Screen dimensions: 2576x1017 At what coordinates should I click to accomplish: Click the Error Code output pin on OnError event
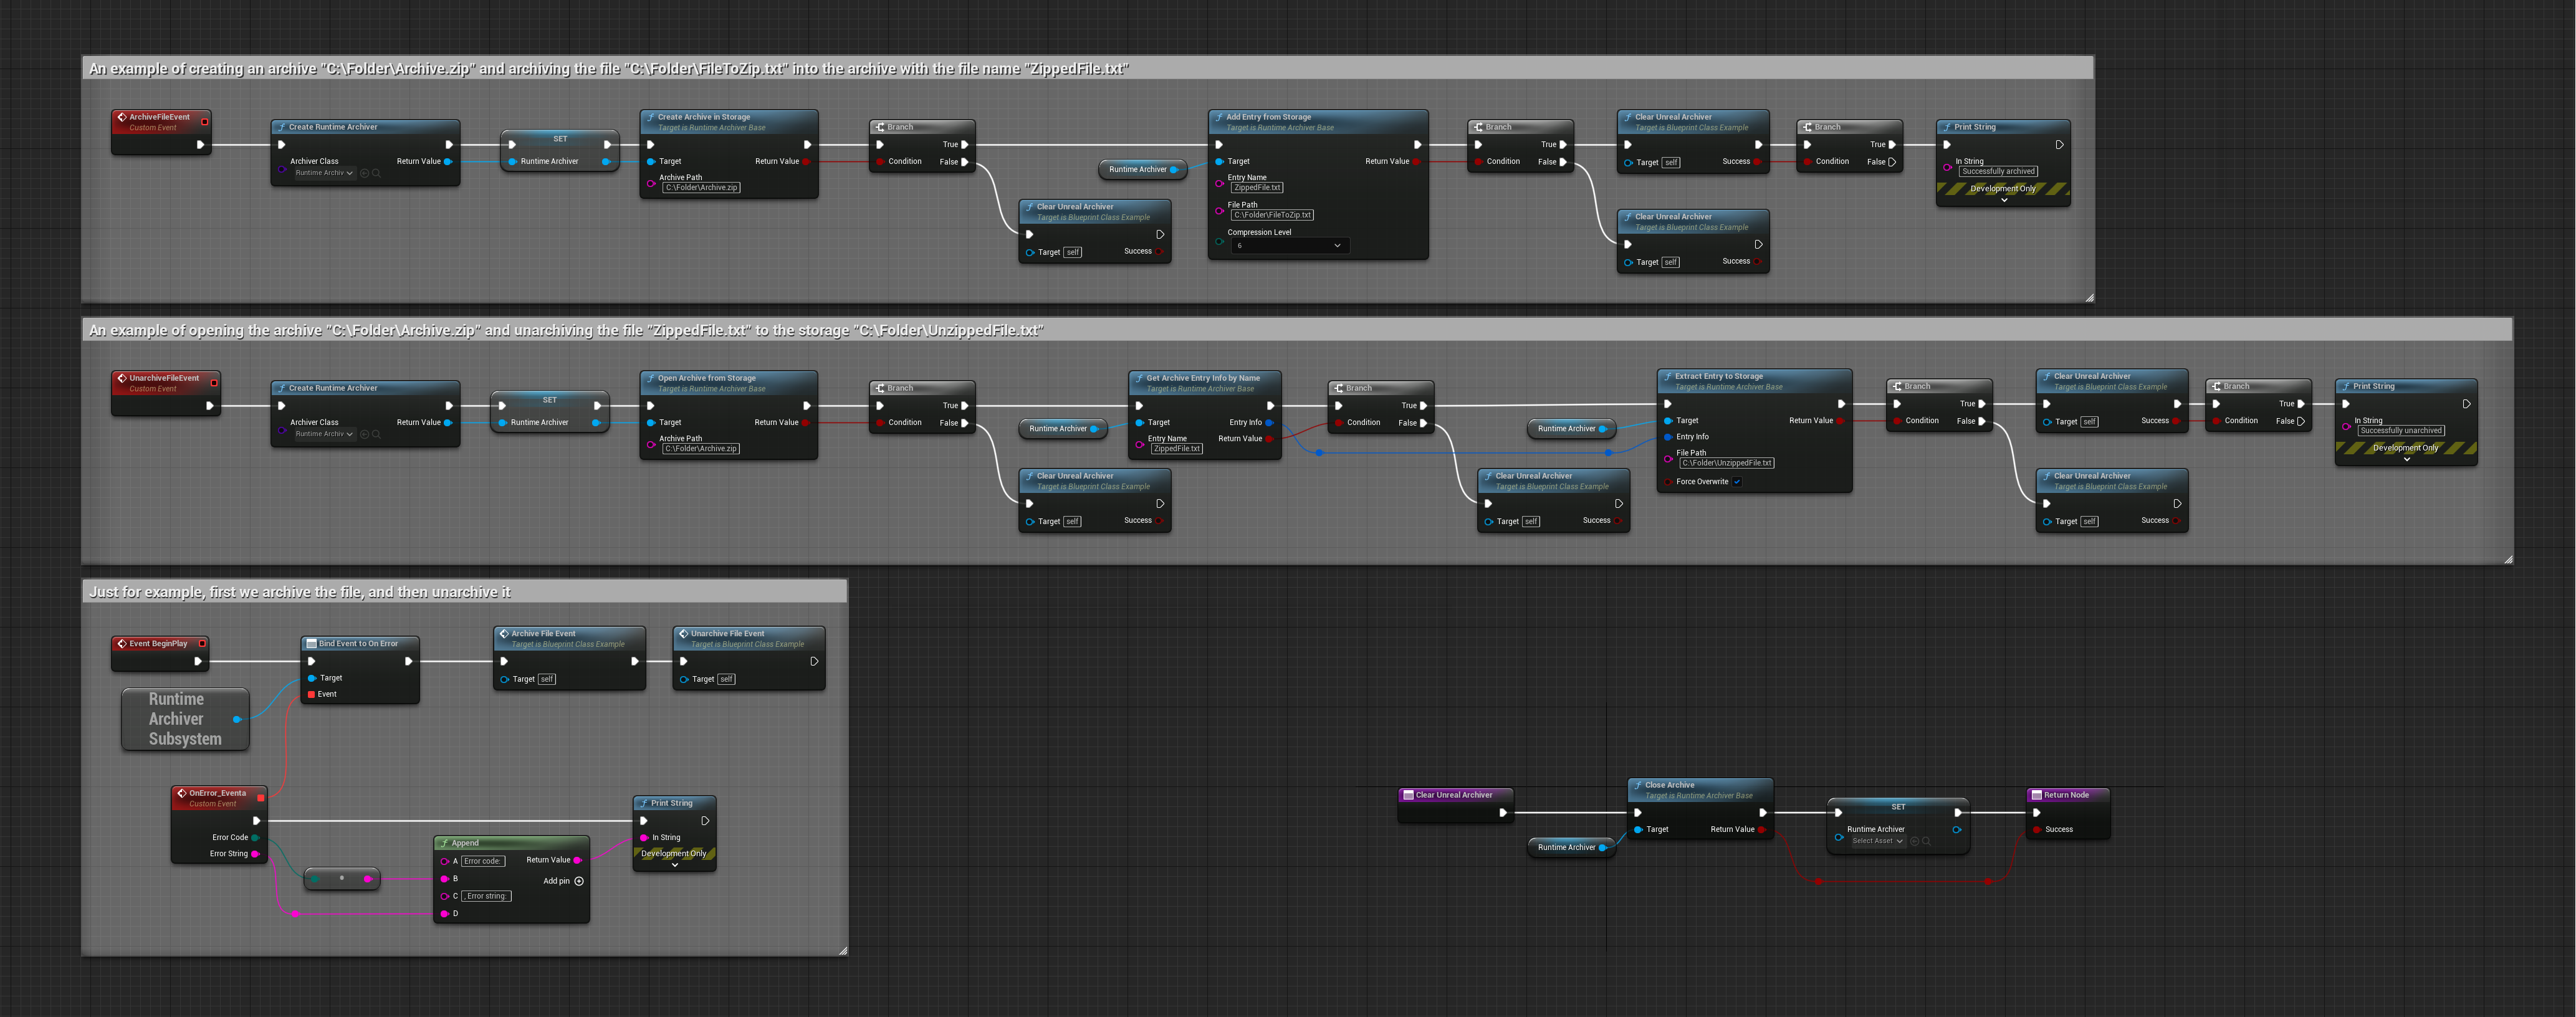point(255,838)
